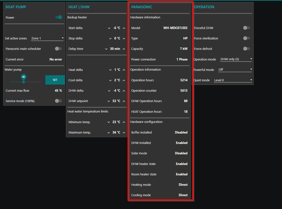Enable Force sterilization switch

click(x=246, y=38)
